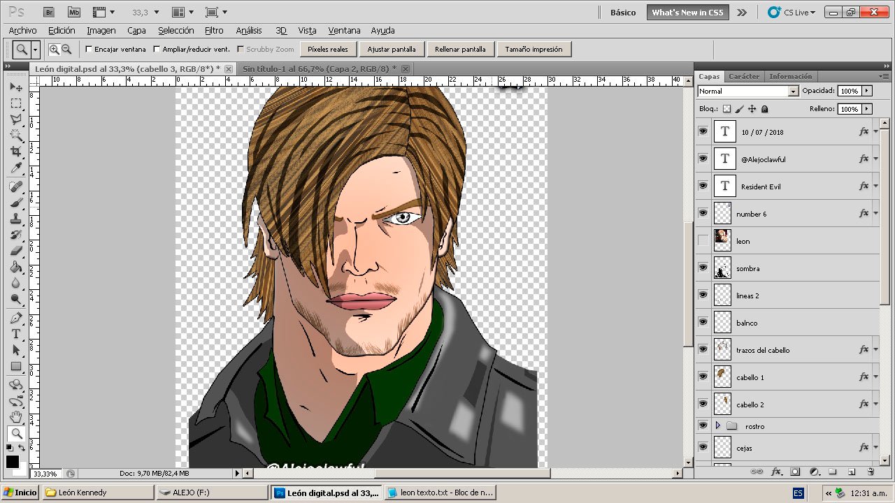The image size is (895, 503).
Task: Toggle lock transparent pixels
Action: tap(726, 109)
